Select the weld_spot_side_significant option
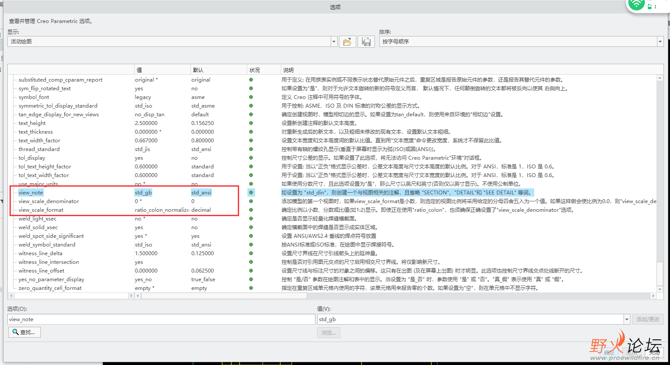This screenshot has height=365, width=670. coord(51,236)
